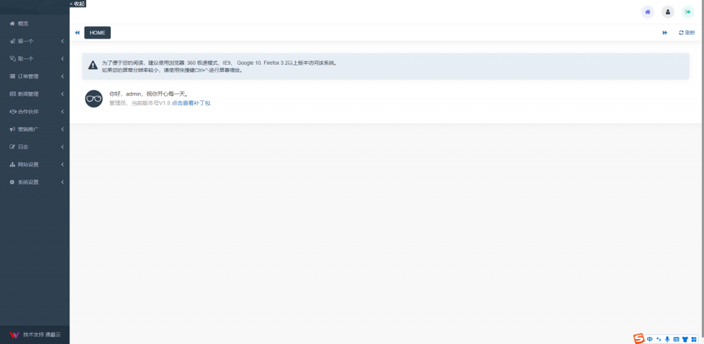Click the Sogou microphone voice input icon

tap(667, 338)
